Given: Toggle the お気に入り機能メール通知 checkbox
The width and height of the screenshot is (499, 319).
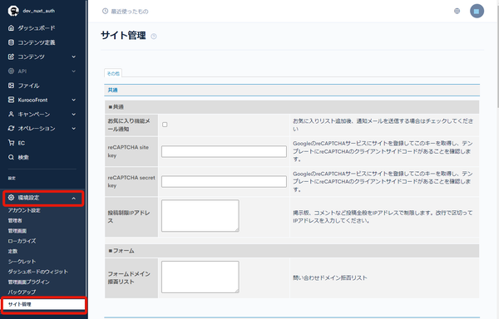Looking at the screenshot, I should coord(165,125).
